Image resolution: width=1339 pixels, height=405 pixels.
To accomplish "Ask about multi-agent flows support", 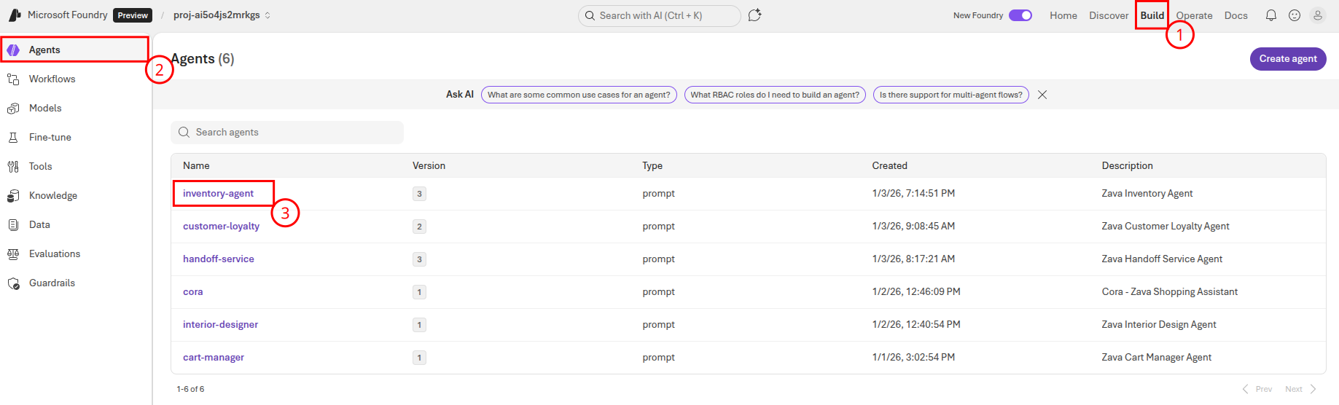I will click(950, 95).
